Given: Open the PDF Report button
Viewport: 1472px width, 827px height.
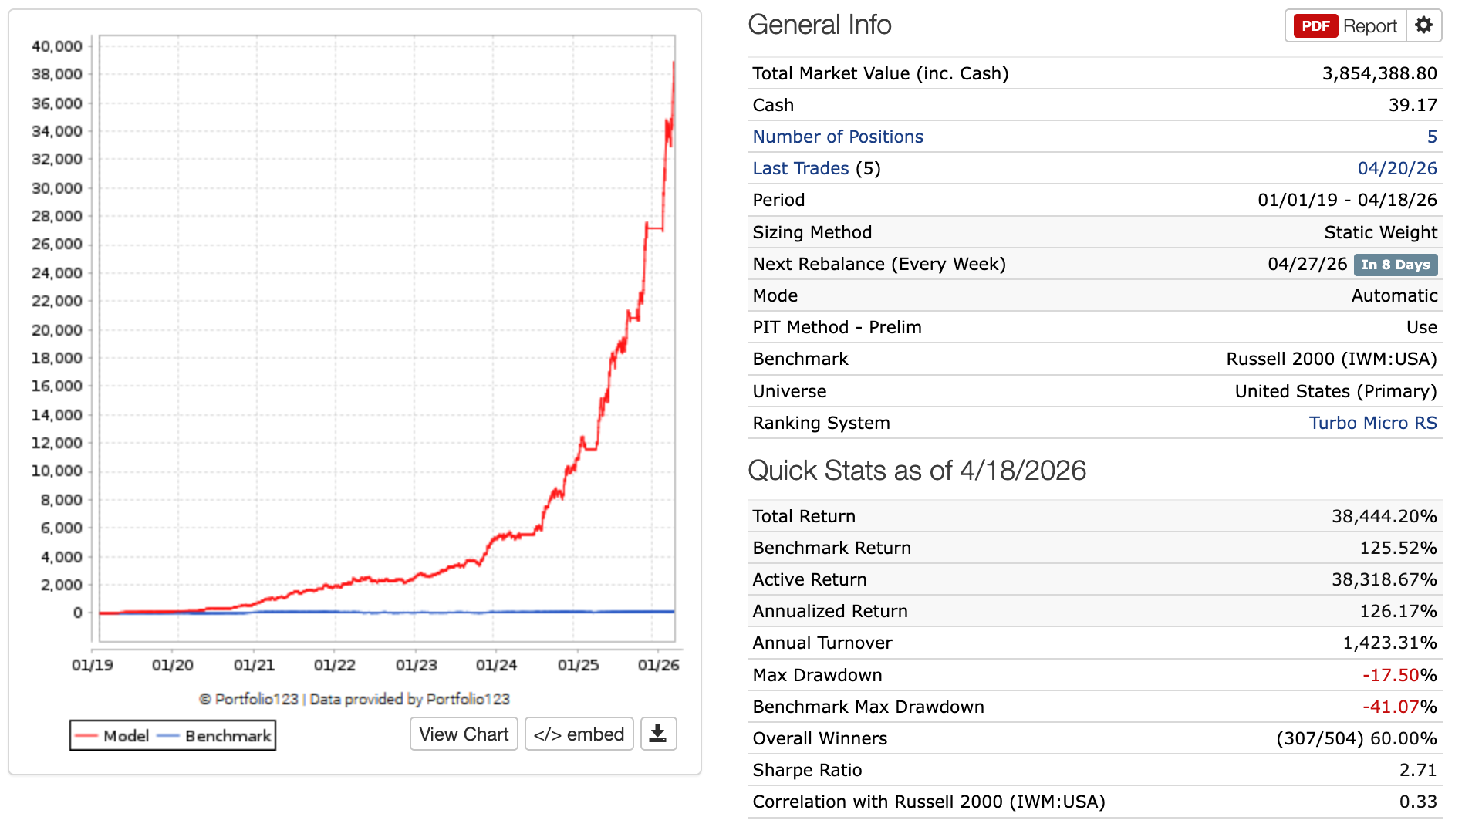Looking at the screenshot, I should [1345, 25].
